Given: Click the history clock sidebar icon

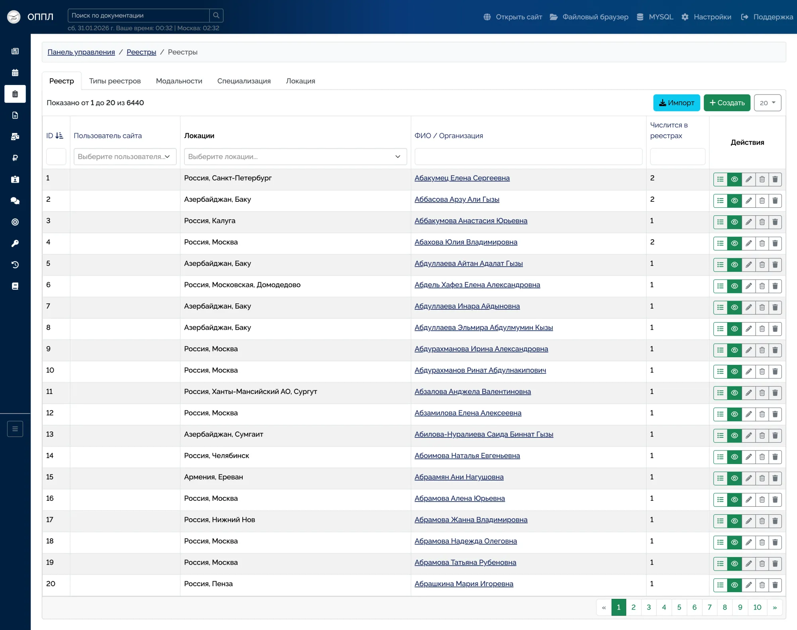Looking at the screenshot, I should (15, 265).
